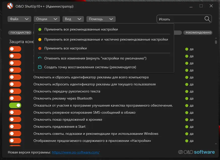The height and width of the screenshot is (160, 220).
Task: Enable the Отключить рекламу через Bluetooth toggle
Action: [15, 98]
